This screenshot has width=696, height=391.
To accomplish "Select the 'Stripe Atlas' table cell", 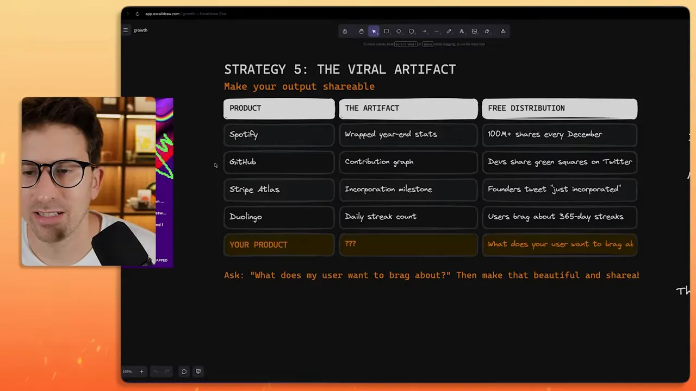I will point(279,190).
